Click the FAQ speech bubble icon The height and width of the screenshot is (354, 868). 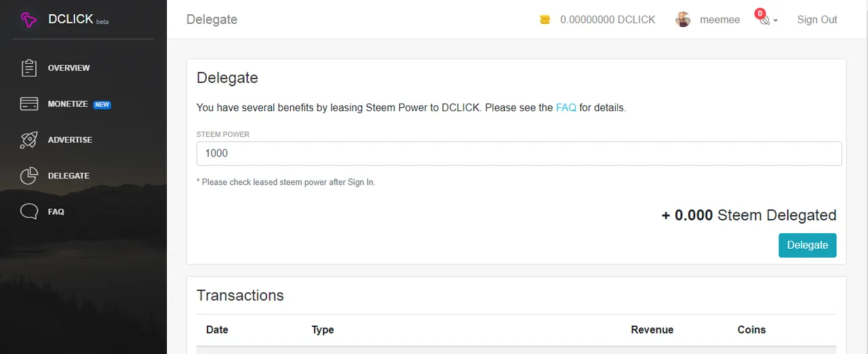(x=28, y=212)
